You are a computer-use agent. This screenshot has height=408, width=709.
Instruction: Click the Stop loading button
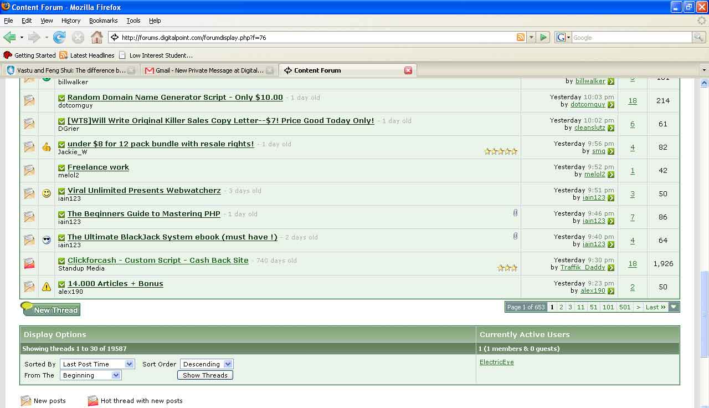[78, 38]
